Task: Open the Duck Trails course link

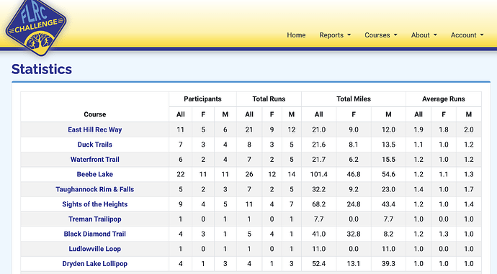Action: [x=95, y=145]
